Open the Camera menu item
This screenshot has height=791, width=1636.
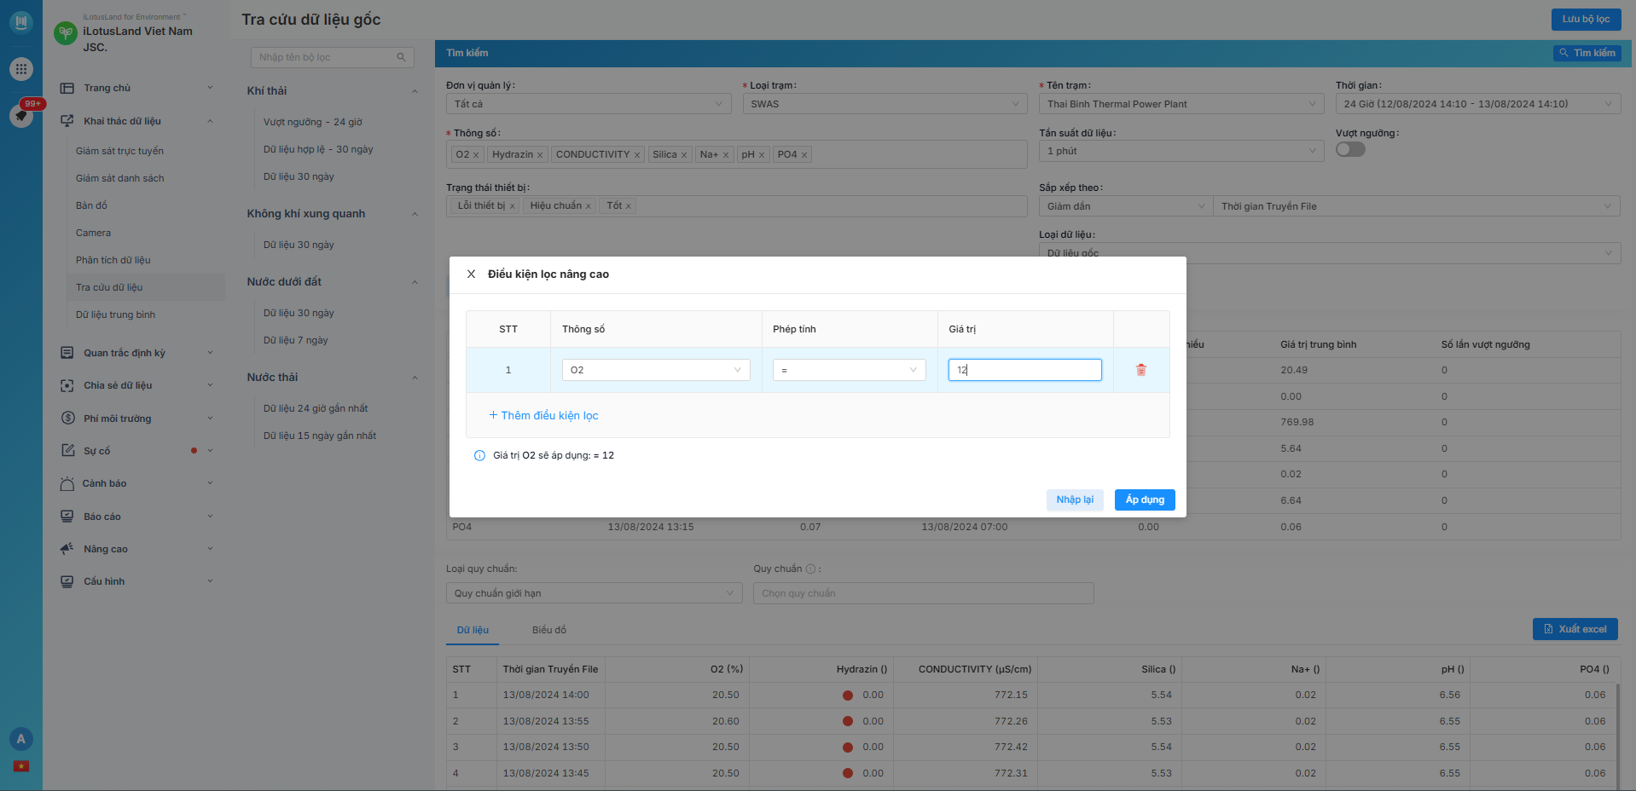[93, 233]
